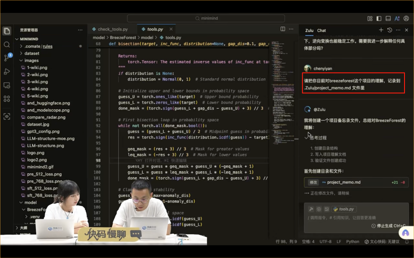Click the floating assistant bubble icon
This screenshot has height=258, width=414.
[405, 233]
